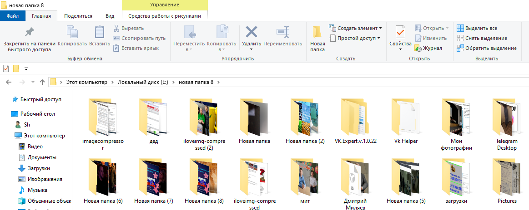
Task: Click the Delete red X icon
Action: click(251, 32)
